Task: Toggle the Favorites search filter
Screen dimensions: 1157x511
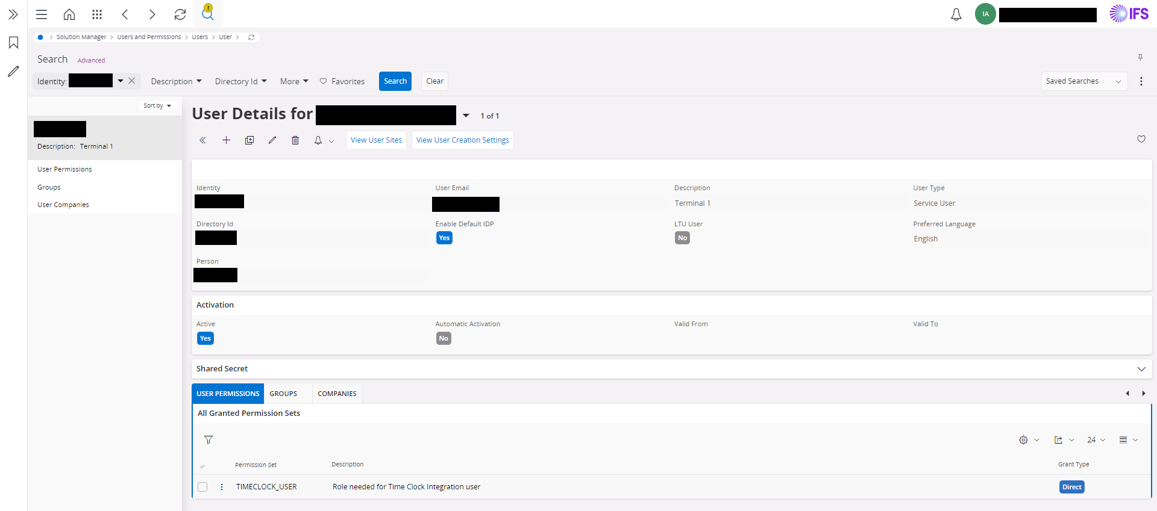Action: pos(342,81)
